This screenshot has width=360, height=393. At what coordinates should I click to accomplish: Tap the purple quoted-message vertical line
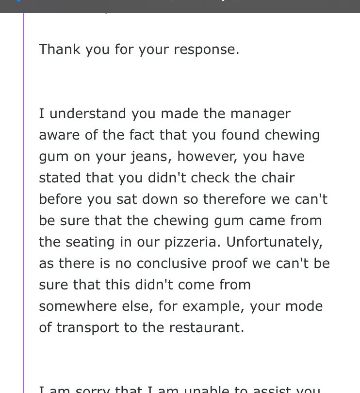point(24,203)
